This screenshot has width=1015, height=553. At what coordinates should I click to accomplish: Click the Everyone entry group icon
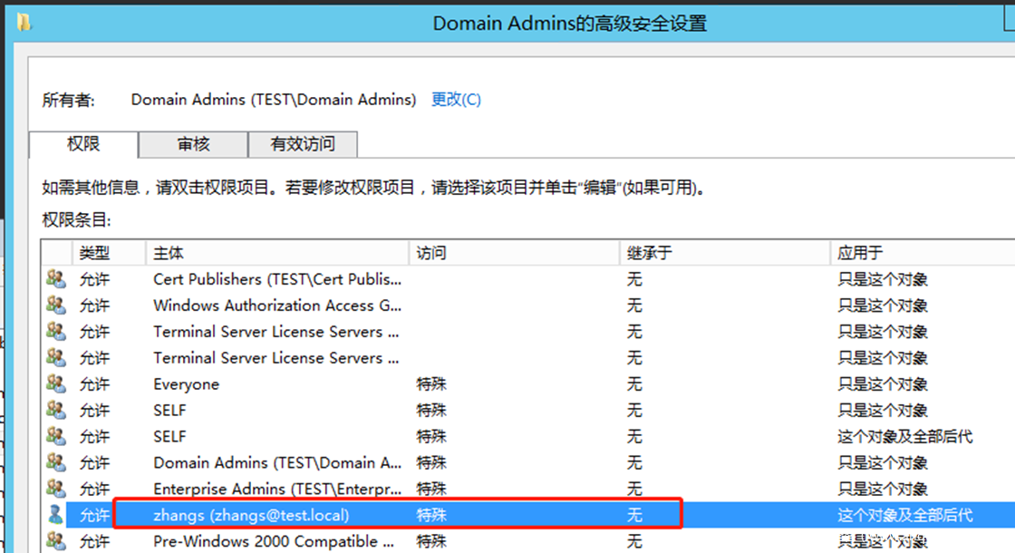[x=56, y=384]
